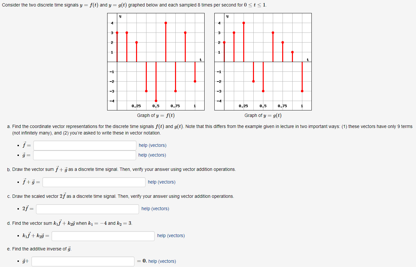Select the input box for f + g

pyautogui.click(x=94, y=182)
